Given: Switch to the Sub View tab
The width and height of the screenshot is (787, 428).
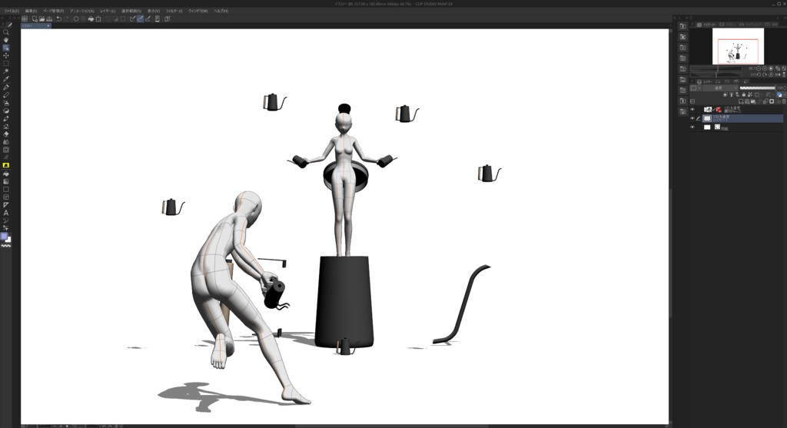Looking at the screenshot, I should pos(729,24).
